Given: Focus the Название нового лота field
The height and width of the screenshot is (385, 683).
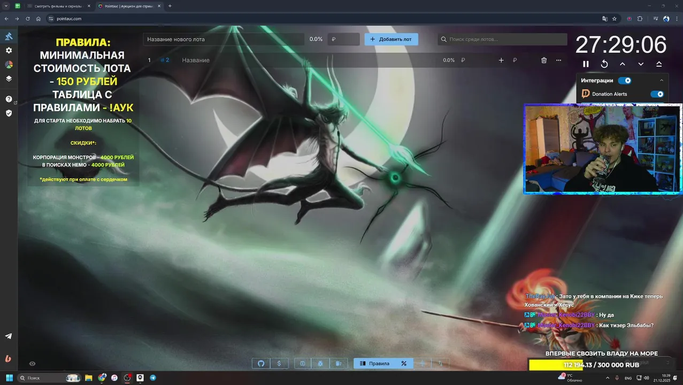Looking at the screenshot, I should pos(224,39).
